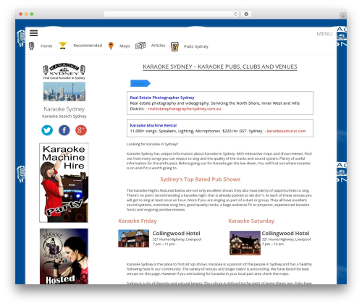Click the browser address bar
The height and width of the screenshot is (306, 362).
[172, 14]
